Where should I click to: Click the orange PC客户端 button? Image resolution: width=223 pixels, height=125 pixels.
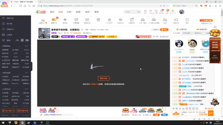coord(206,20)
